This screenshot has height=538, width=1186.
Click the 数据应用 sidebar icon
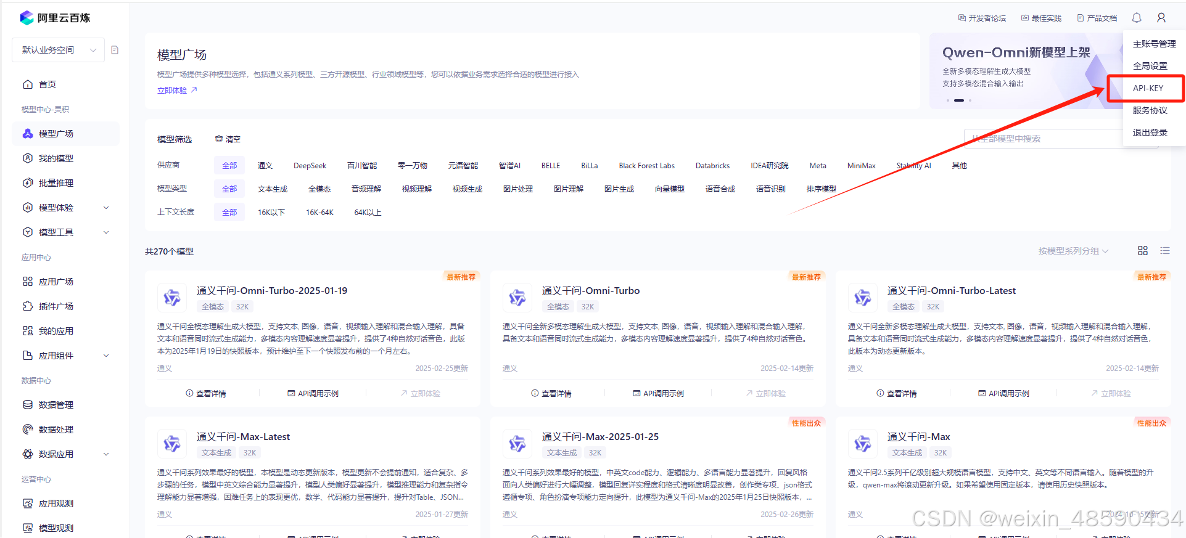(28, 454)
